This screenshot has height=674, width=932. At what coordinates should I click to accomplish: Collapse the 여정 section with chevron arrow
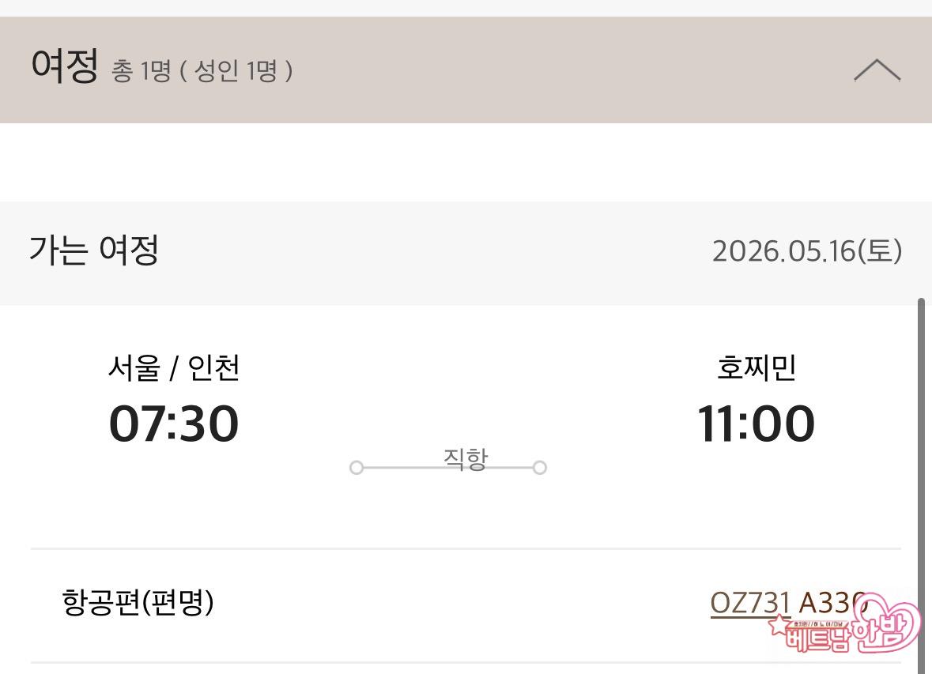[877, 71]
